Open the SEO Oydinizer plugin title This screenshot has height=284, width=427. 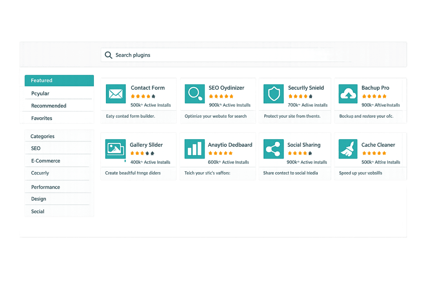[x=226, y=88]
